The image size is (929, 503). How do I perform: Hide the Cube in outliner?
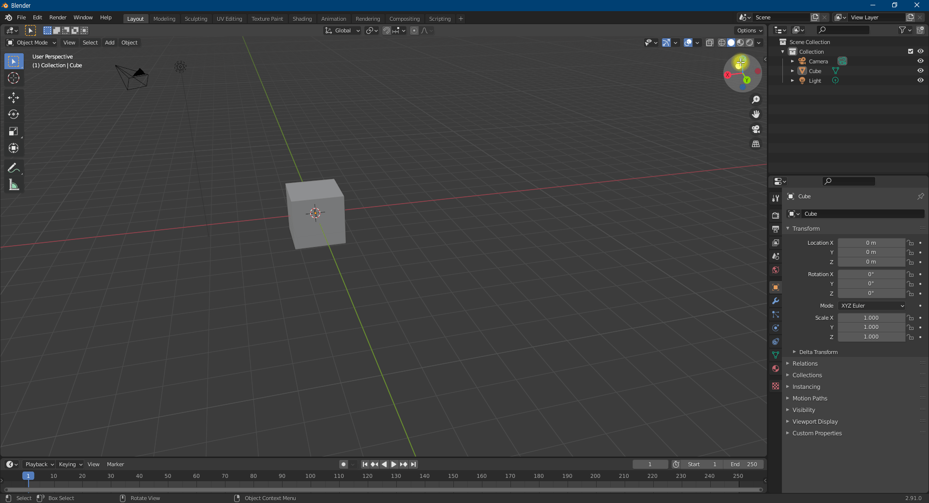[x=920, y=71]
